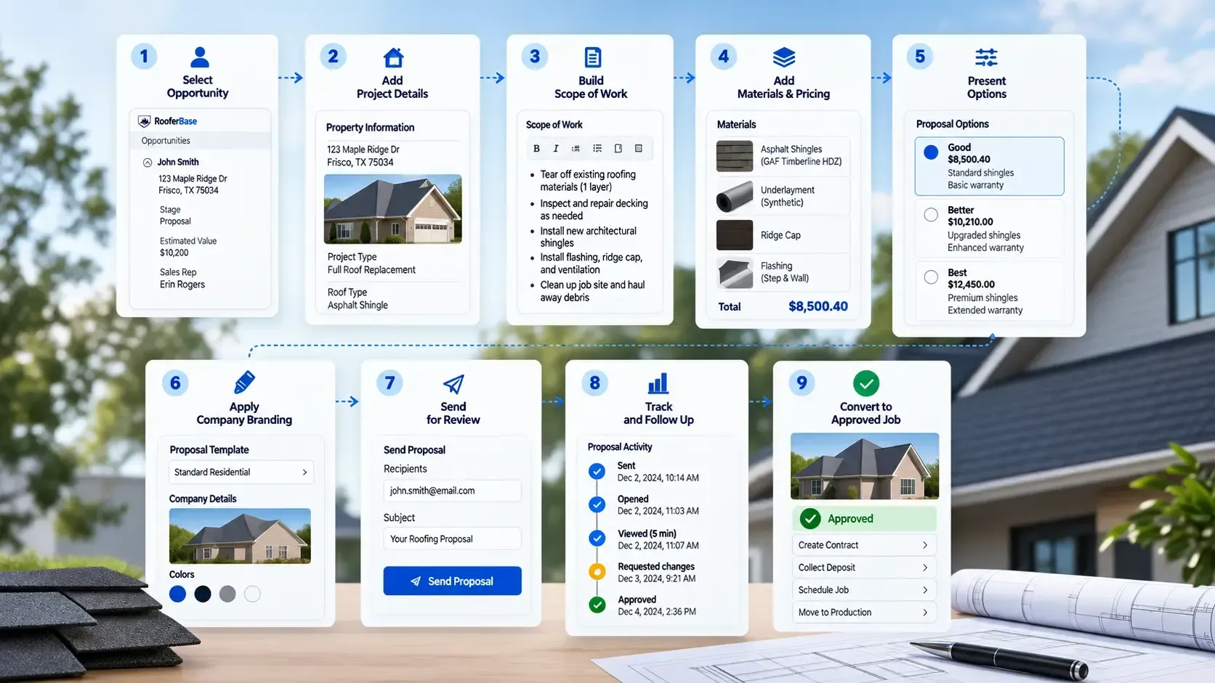Toggle italic in Scope of Work editor

click(556, 148)
